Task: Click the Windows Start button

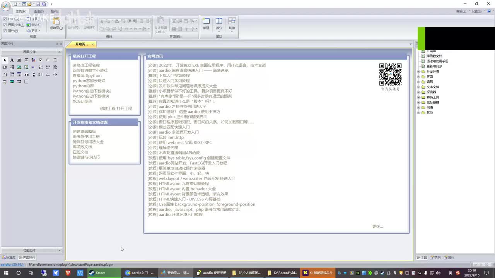Action: 6,273
